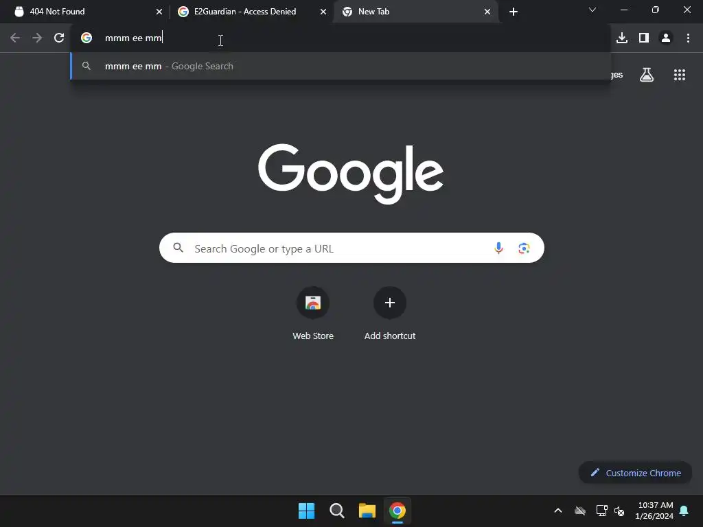
Task: Click the magnifier icon in the suggestion row
Action: (87, 66)
